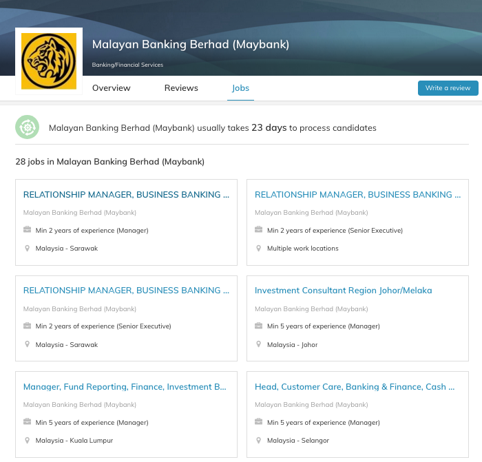Image resolution: width=482 pixels, height=462 pixels.
Task: Click briefcase icon in multiple locations card
Action: tap(258, 229)
